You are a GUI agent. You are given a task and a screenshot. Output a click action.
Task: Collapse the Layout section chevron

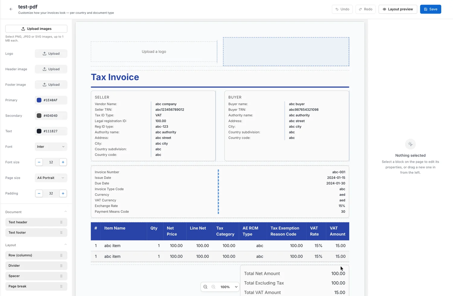tap(65, 245)
